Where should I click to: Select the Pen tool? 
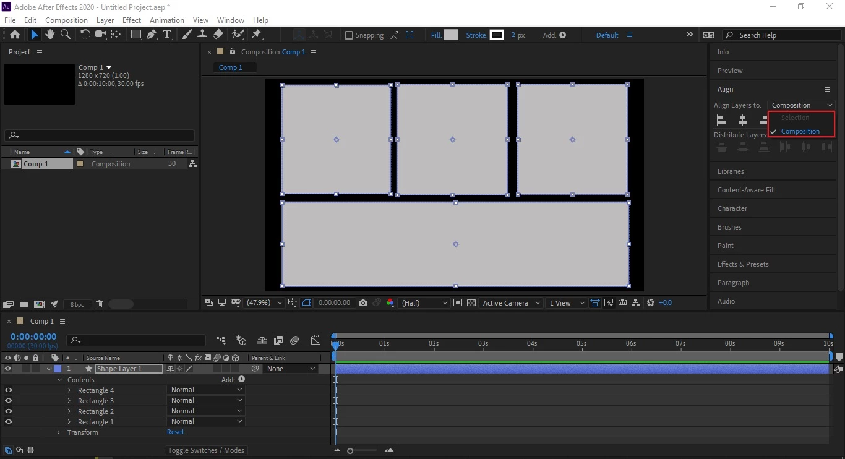(152, 35)
